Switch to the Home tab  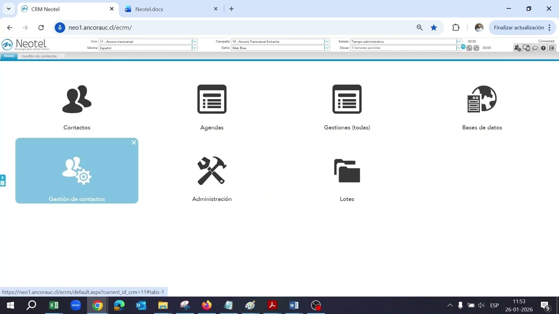click(x=9, y=56)
